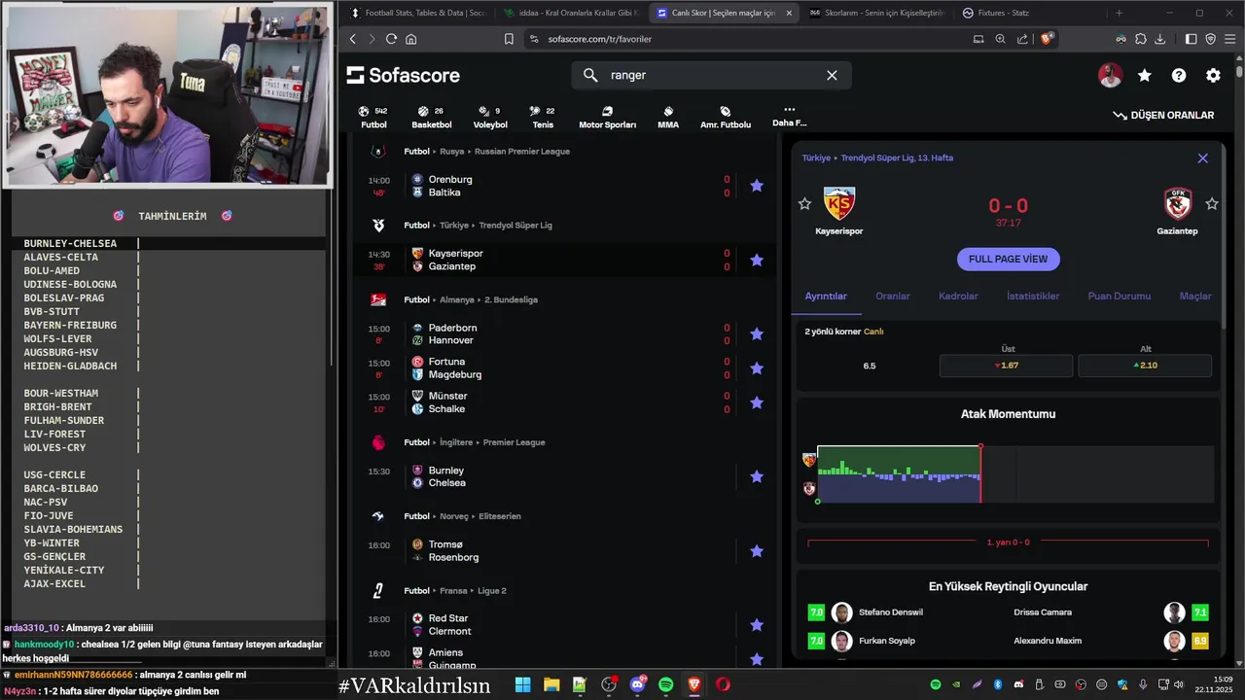Toggle favorite star for Münster-Schalke

tap(757, 402)
